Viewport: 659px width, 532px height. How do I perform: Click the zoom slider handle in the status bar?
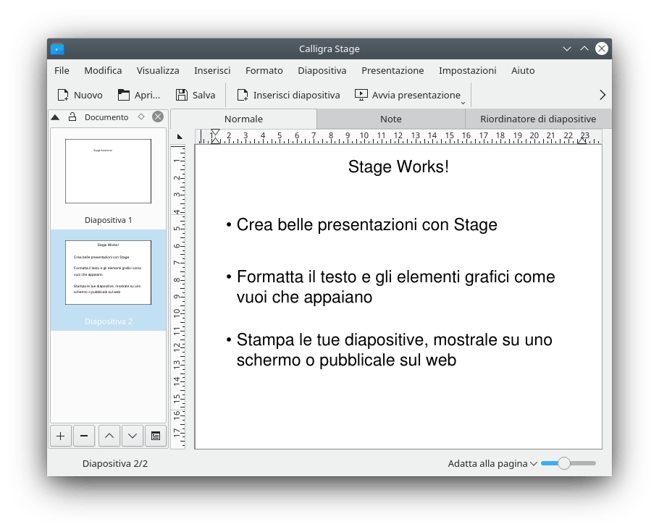click(x=563, y=463)
